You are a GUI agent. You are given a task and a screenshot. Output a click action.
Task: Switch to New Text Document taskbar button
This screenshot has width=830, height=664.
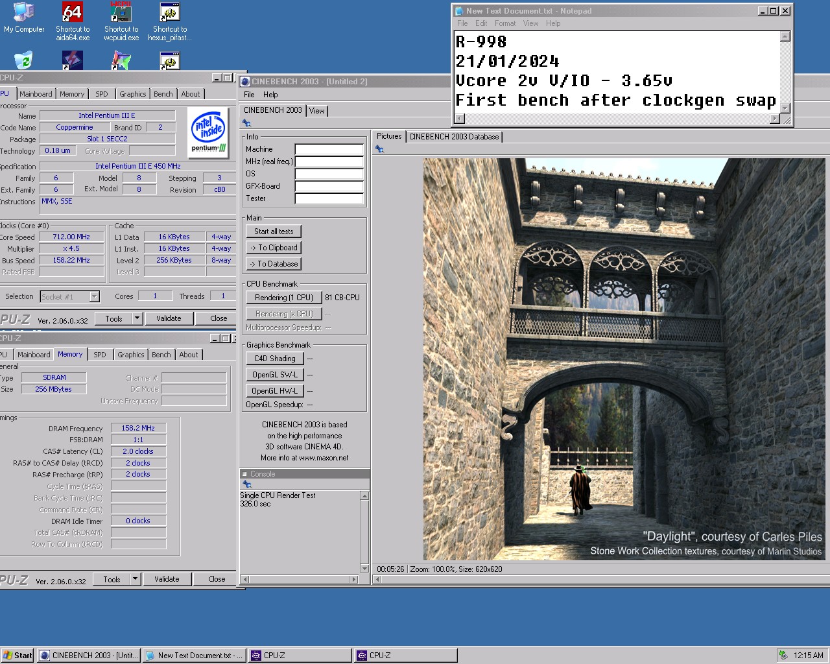click(x=194, y=655)
